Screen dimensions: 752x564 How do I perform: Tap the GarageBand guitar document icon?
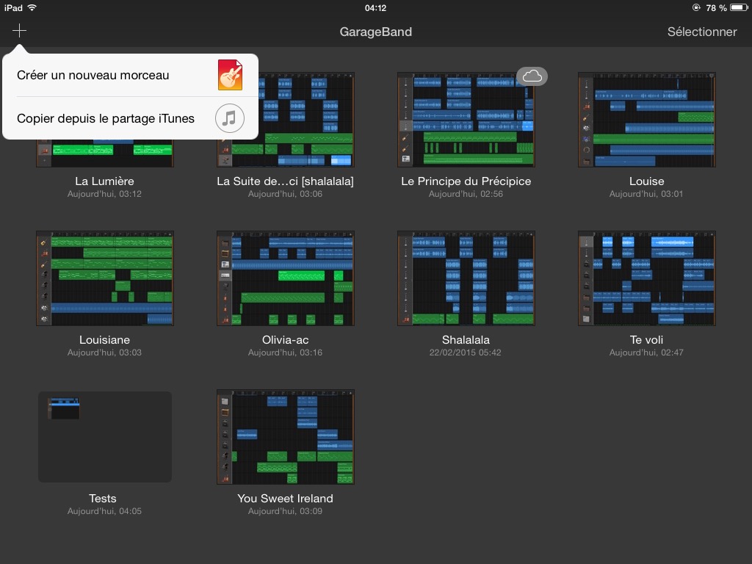(x=230, y=75)
